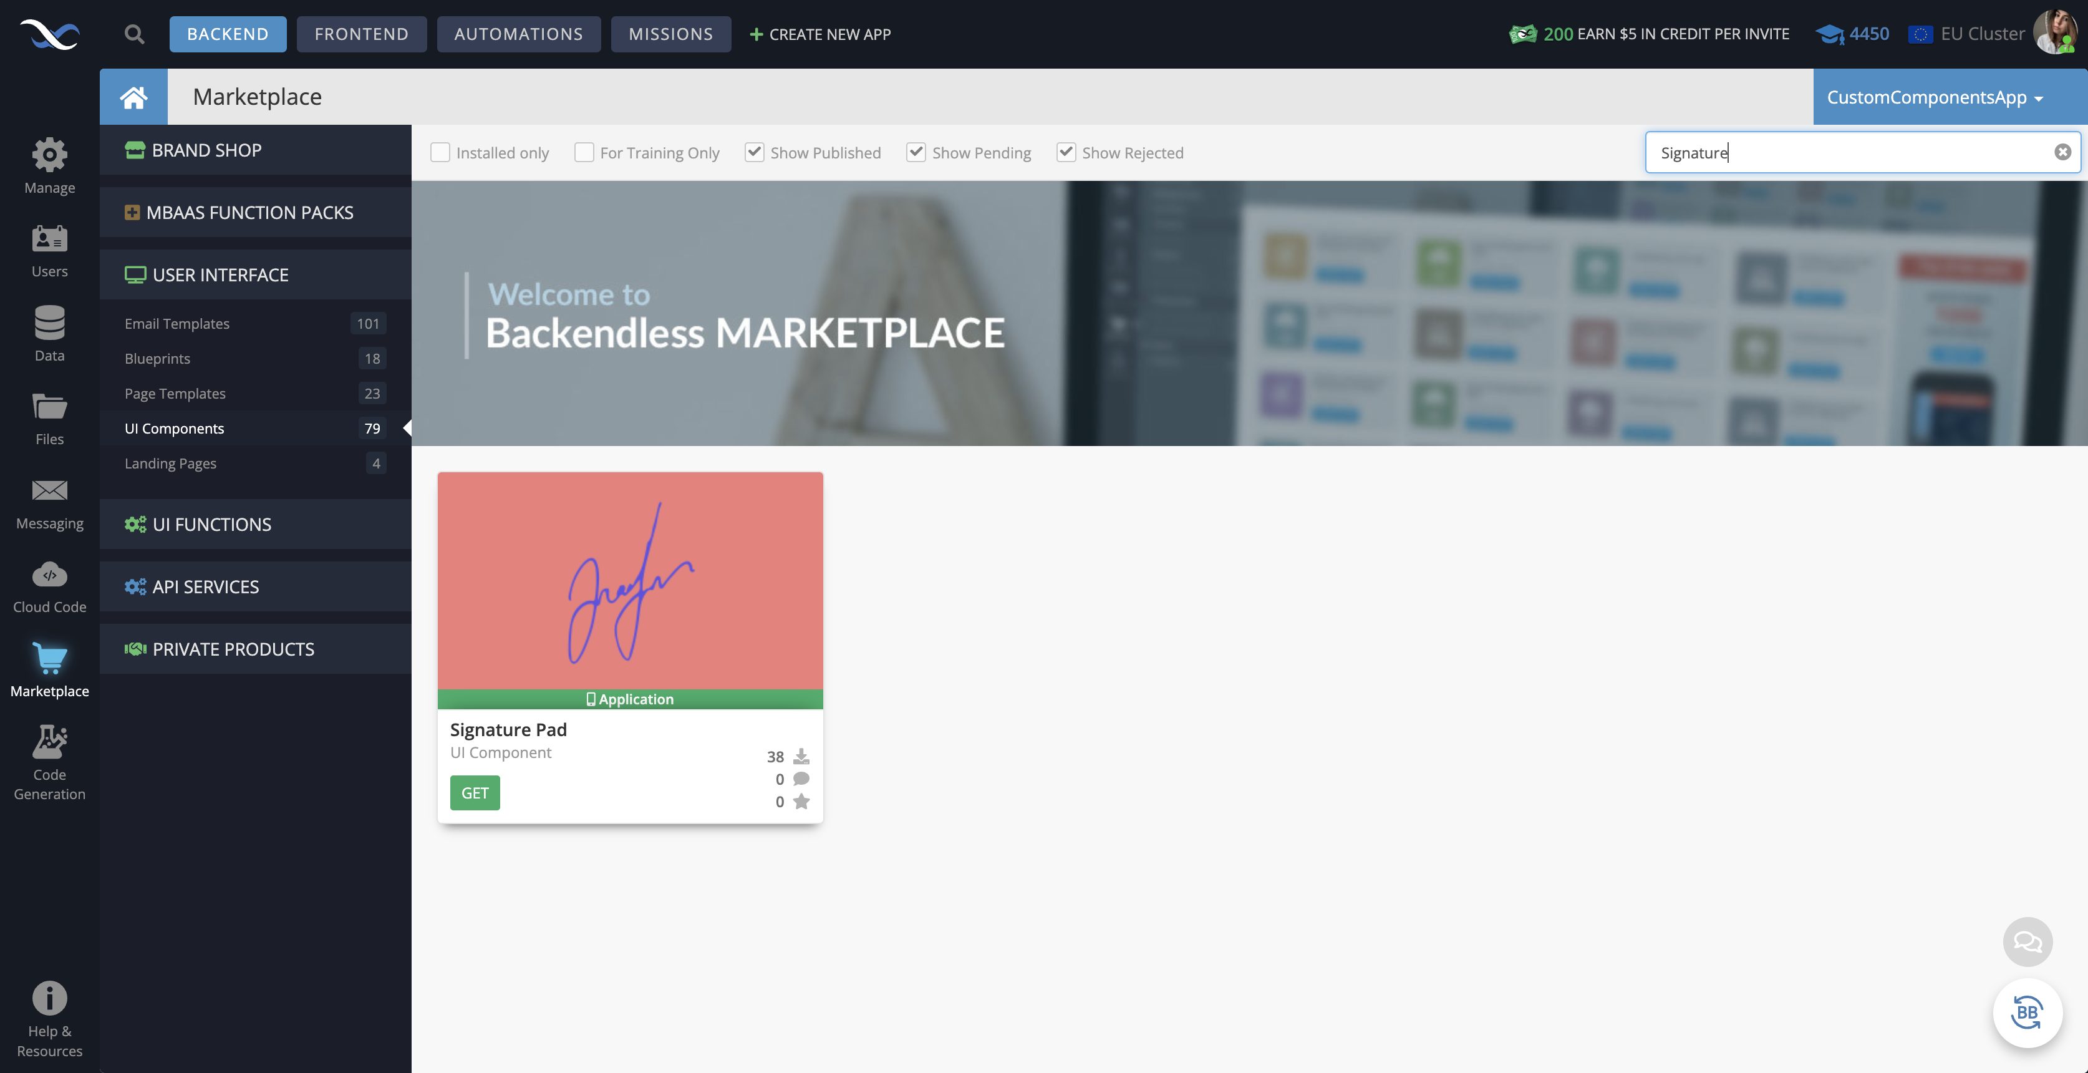Screen dimensions: 2088x1073
Task: Click the search input field for Signature
Action: (1853, 152)
